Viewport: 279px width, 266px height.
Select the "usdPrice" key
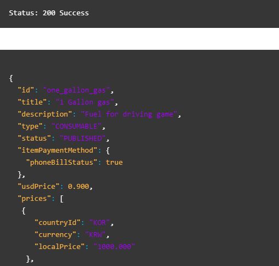[x=38, y=187]
